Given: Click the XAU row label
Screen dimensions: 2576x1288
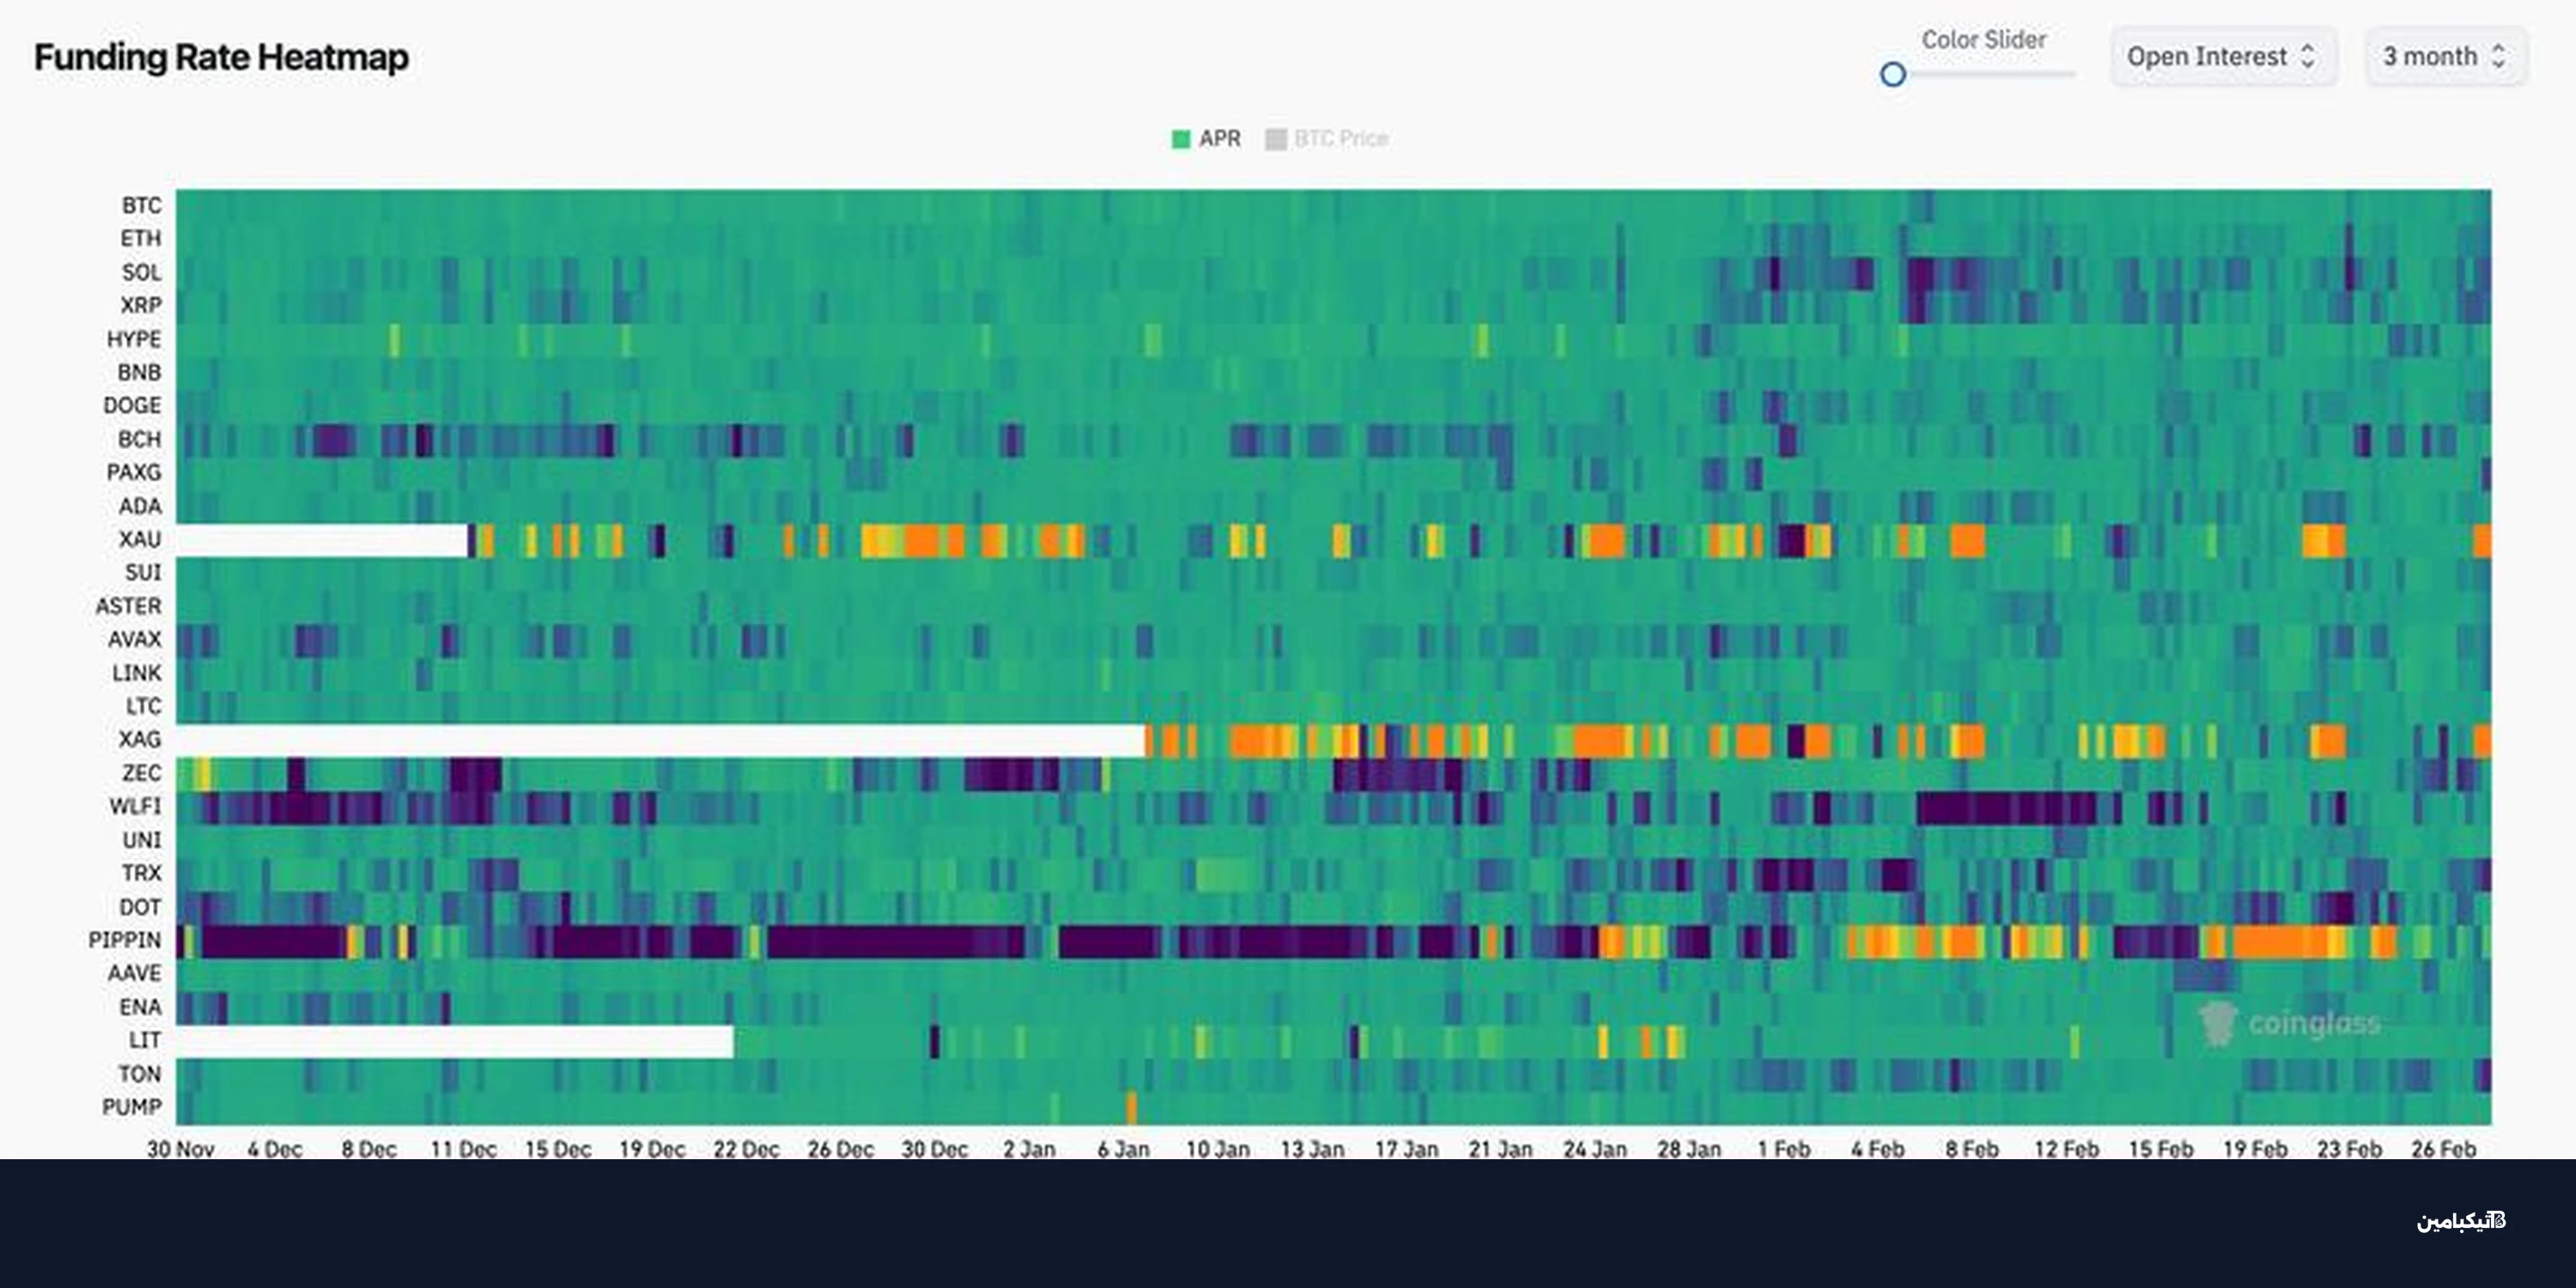Looking at the screenshot, I should click(139, 539).
